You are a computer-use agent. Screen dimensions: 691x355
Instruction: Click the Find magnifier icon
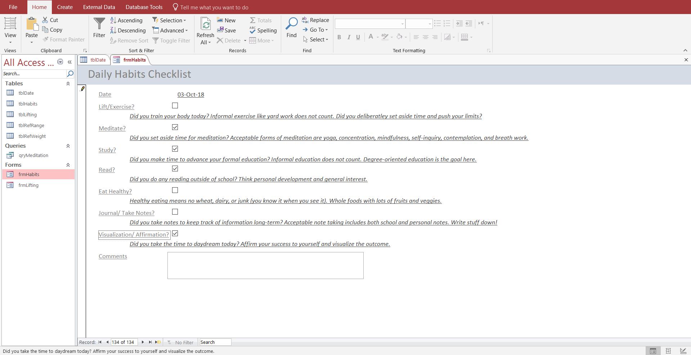pos(291,24)
